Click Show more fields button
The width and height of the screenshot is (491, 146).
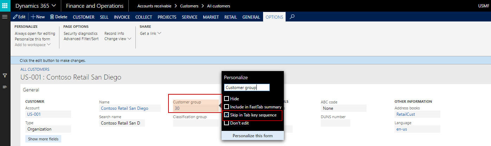coord(43,139)
